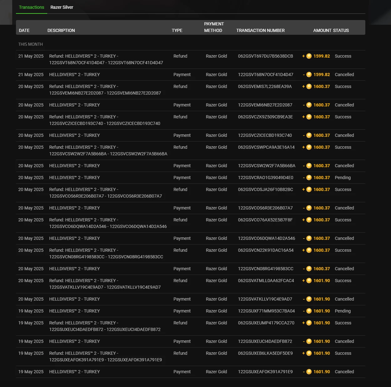
Task: Click the 1601.90 amount of refund 062GSVATMLL0AA62FCAC4
Action: (x=322, y=281)
